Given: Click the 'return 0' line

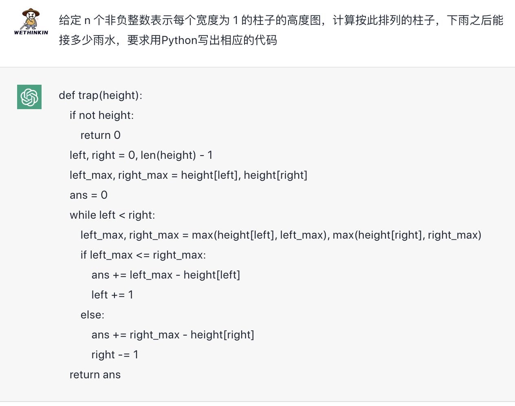Looking at the screenshot, I should [x=100, y=135].
